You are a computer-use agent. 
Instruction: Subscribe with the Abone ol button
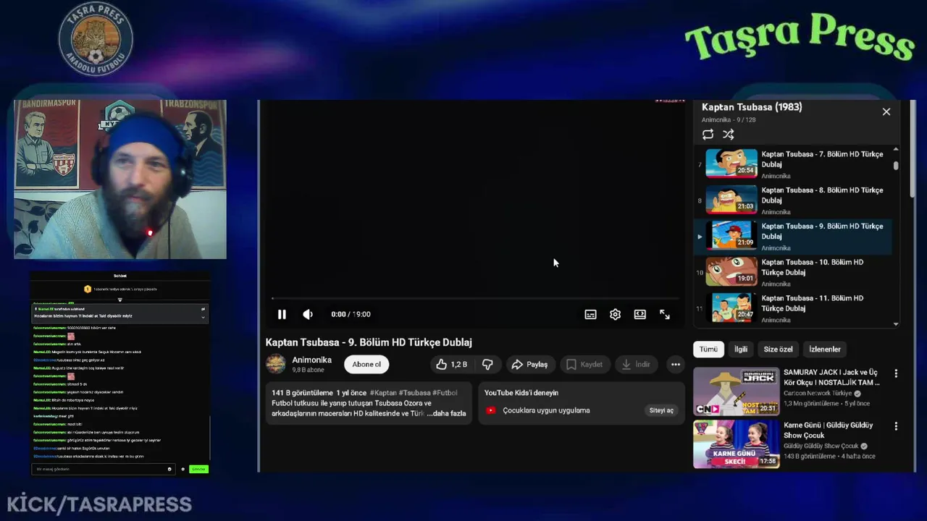366,364
